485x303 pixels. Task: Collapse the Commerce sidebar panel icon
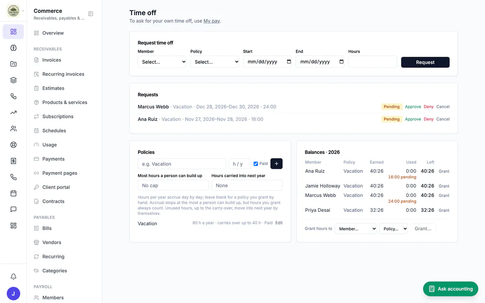point(91,14)
